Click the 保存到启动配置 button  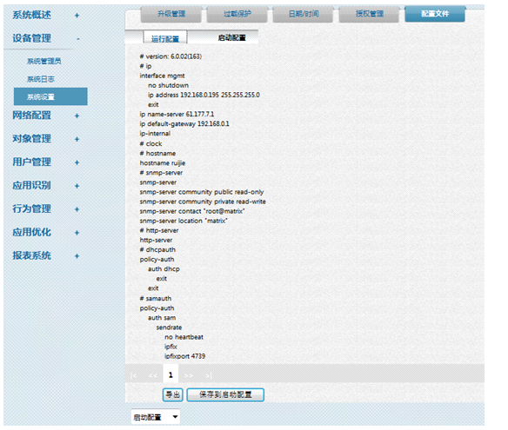pyautogui.click(x=225, y=394)
